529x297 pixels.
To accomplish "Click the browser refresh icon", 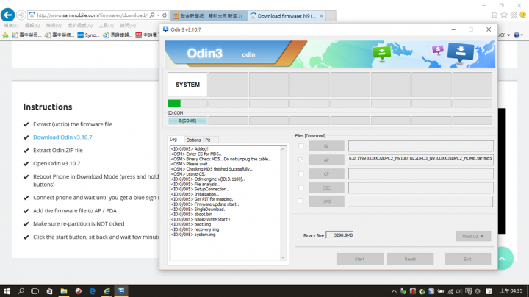I will pos(165,15).
